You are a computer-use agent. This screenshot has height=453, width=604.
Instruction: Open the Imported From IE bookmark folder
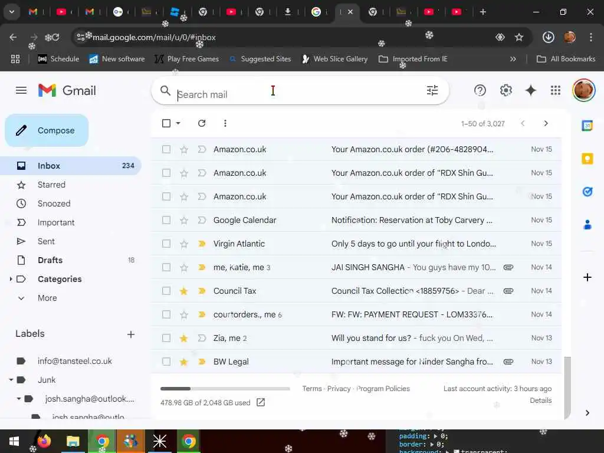coord(413,59)
